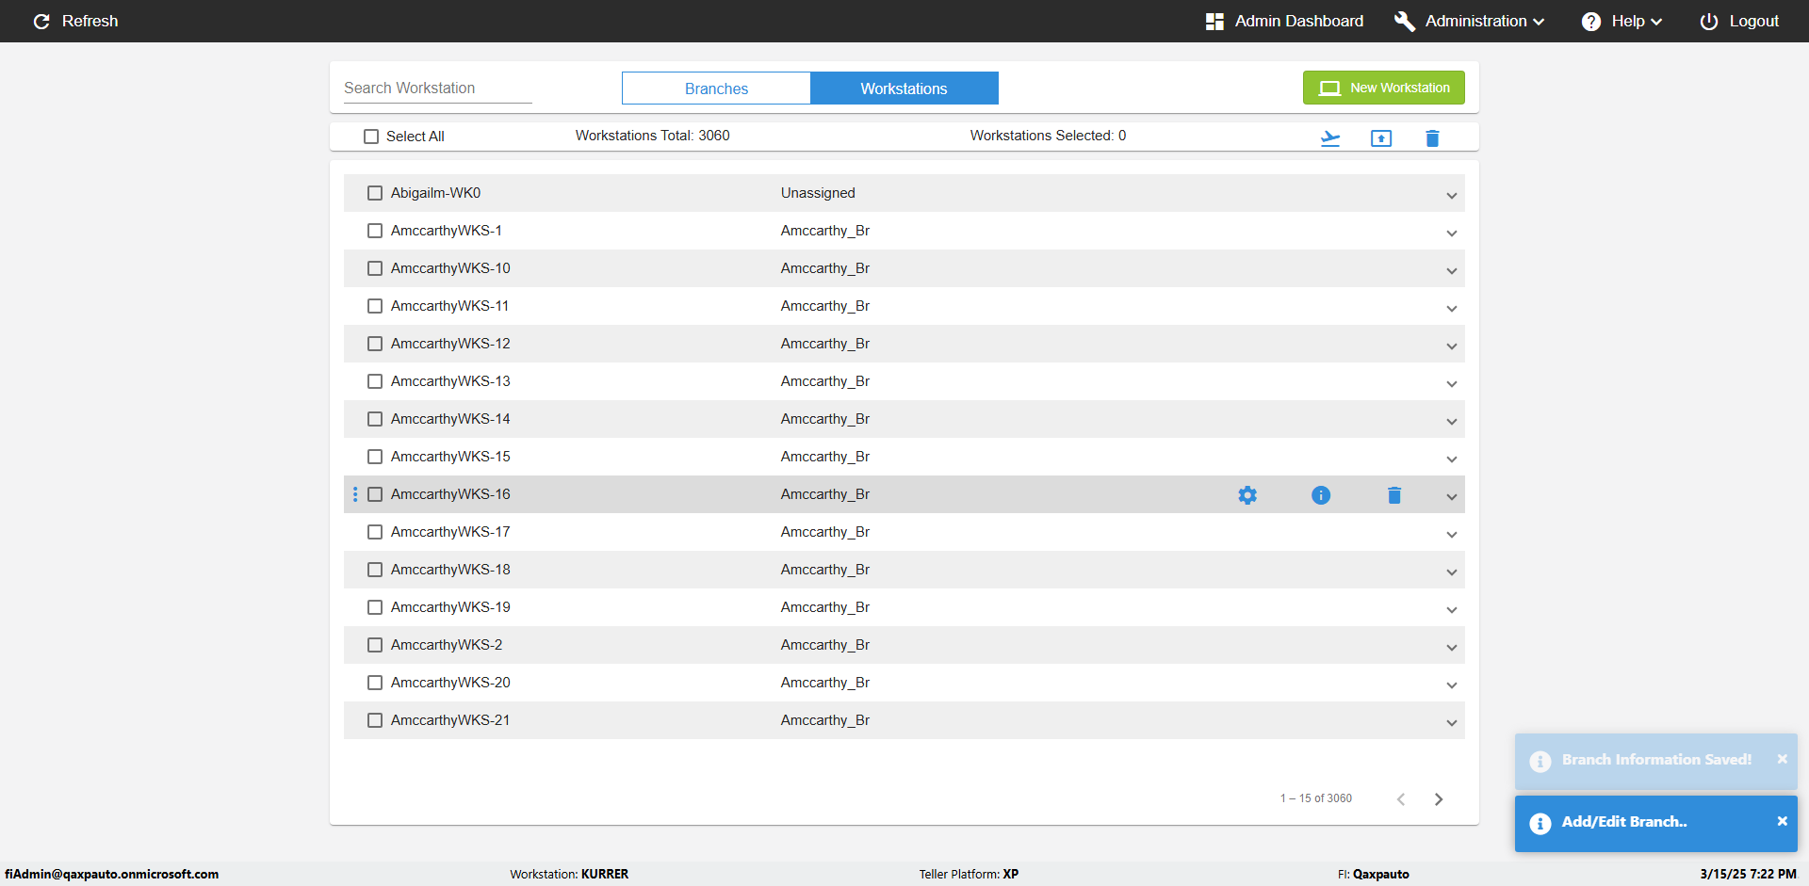Image resolution: width=1809 pixels, height=886 pixels.
Task: Close the Branch Information Saved notification
Action: tap(1782, 759)
